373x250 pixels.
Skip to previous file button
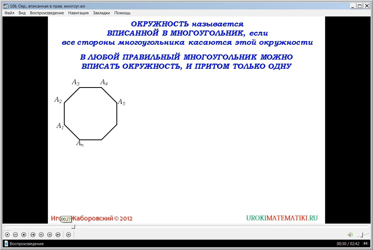click(x=33, y=235)
